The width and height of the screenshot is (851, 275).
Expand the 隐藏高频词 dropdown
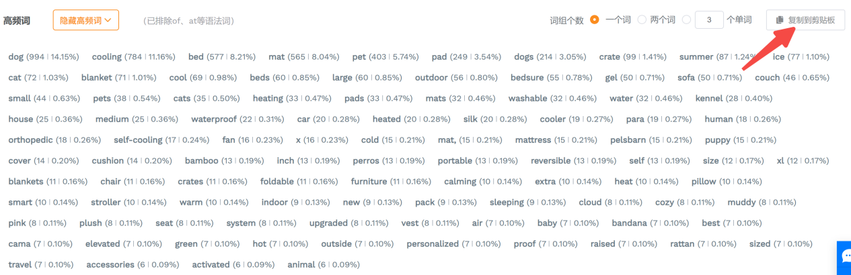[x=85, y=20]
